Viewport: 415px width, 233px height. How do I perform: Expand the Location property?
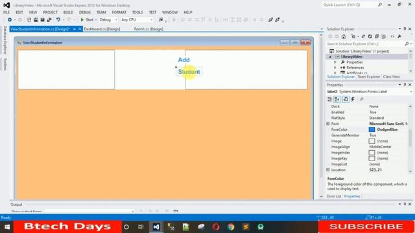point(328,170)
